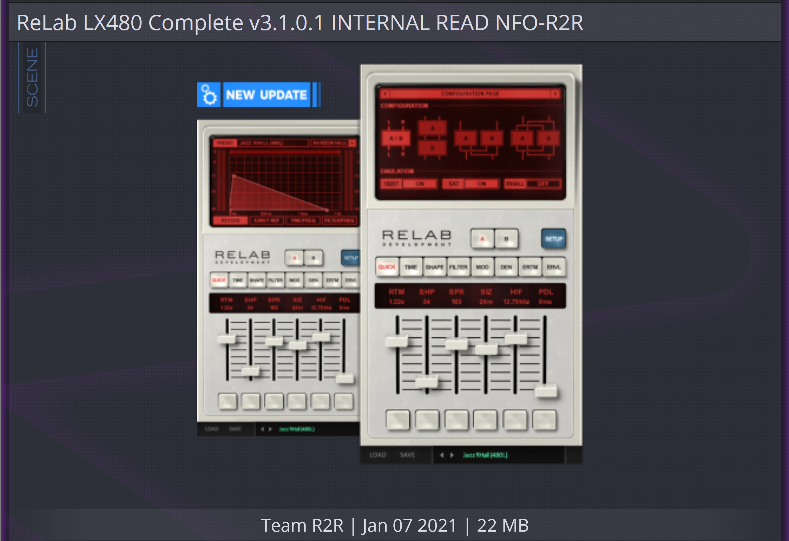The height and width of the screenshot is (541, 789).
Task: Select engine A on the front plugin
Action: click(483, 239)
